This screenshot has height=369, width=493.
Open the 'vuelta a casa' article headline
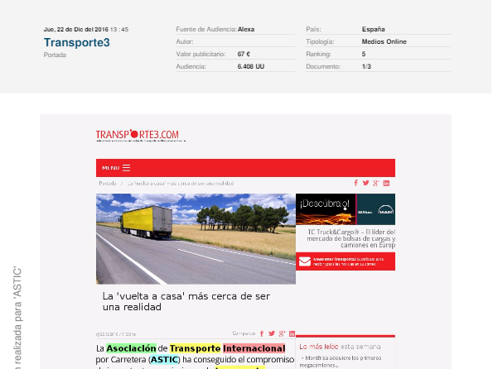(186, 301)
